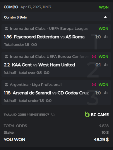Collapse the Combo 3 Bets section arrow

(105, 17)
